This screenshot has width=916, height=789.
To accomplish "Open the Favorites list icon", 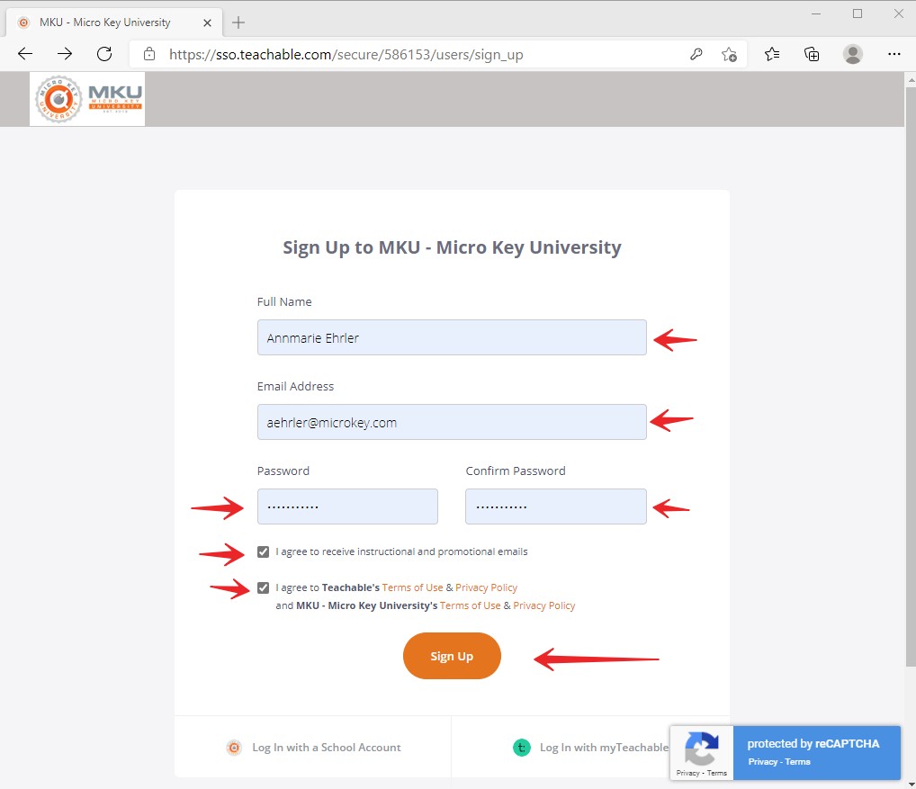I will (772, 54).
